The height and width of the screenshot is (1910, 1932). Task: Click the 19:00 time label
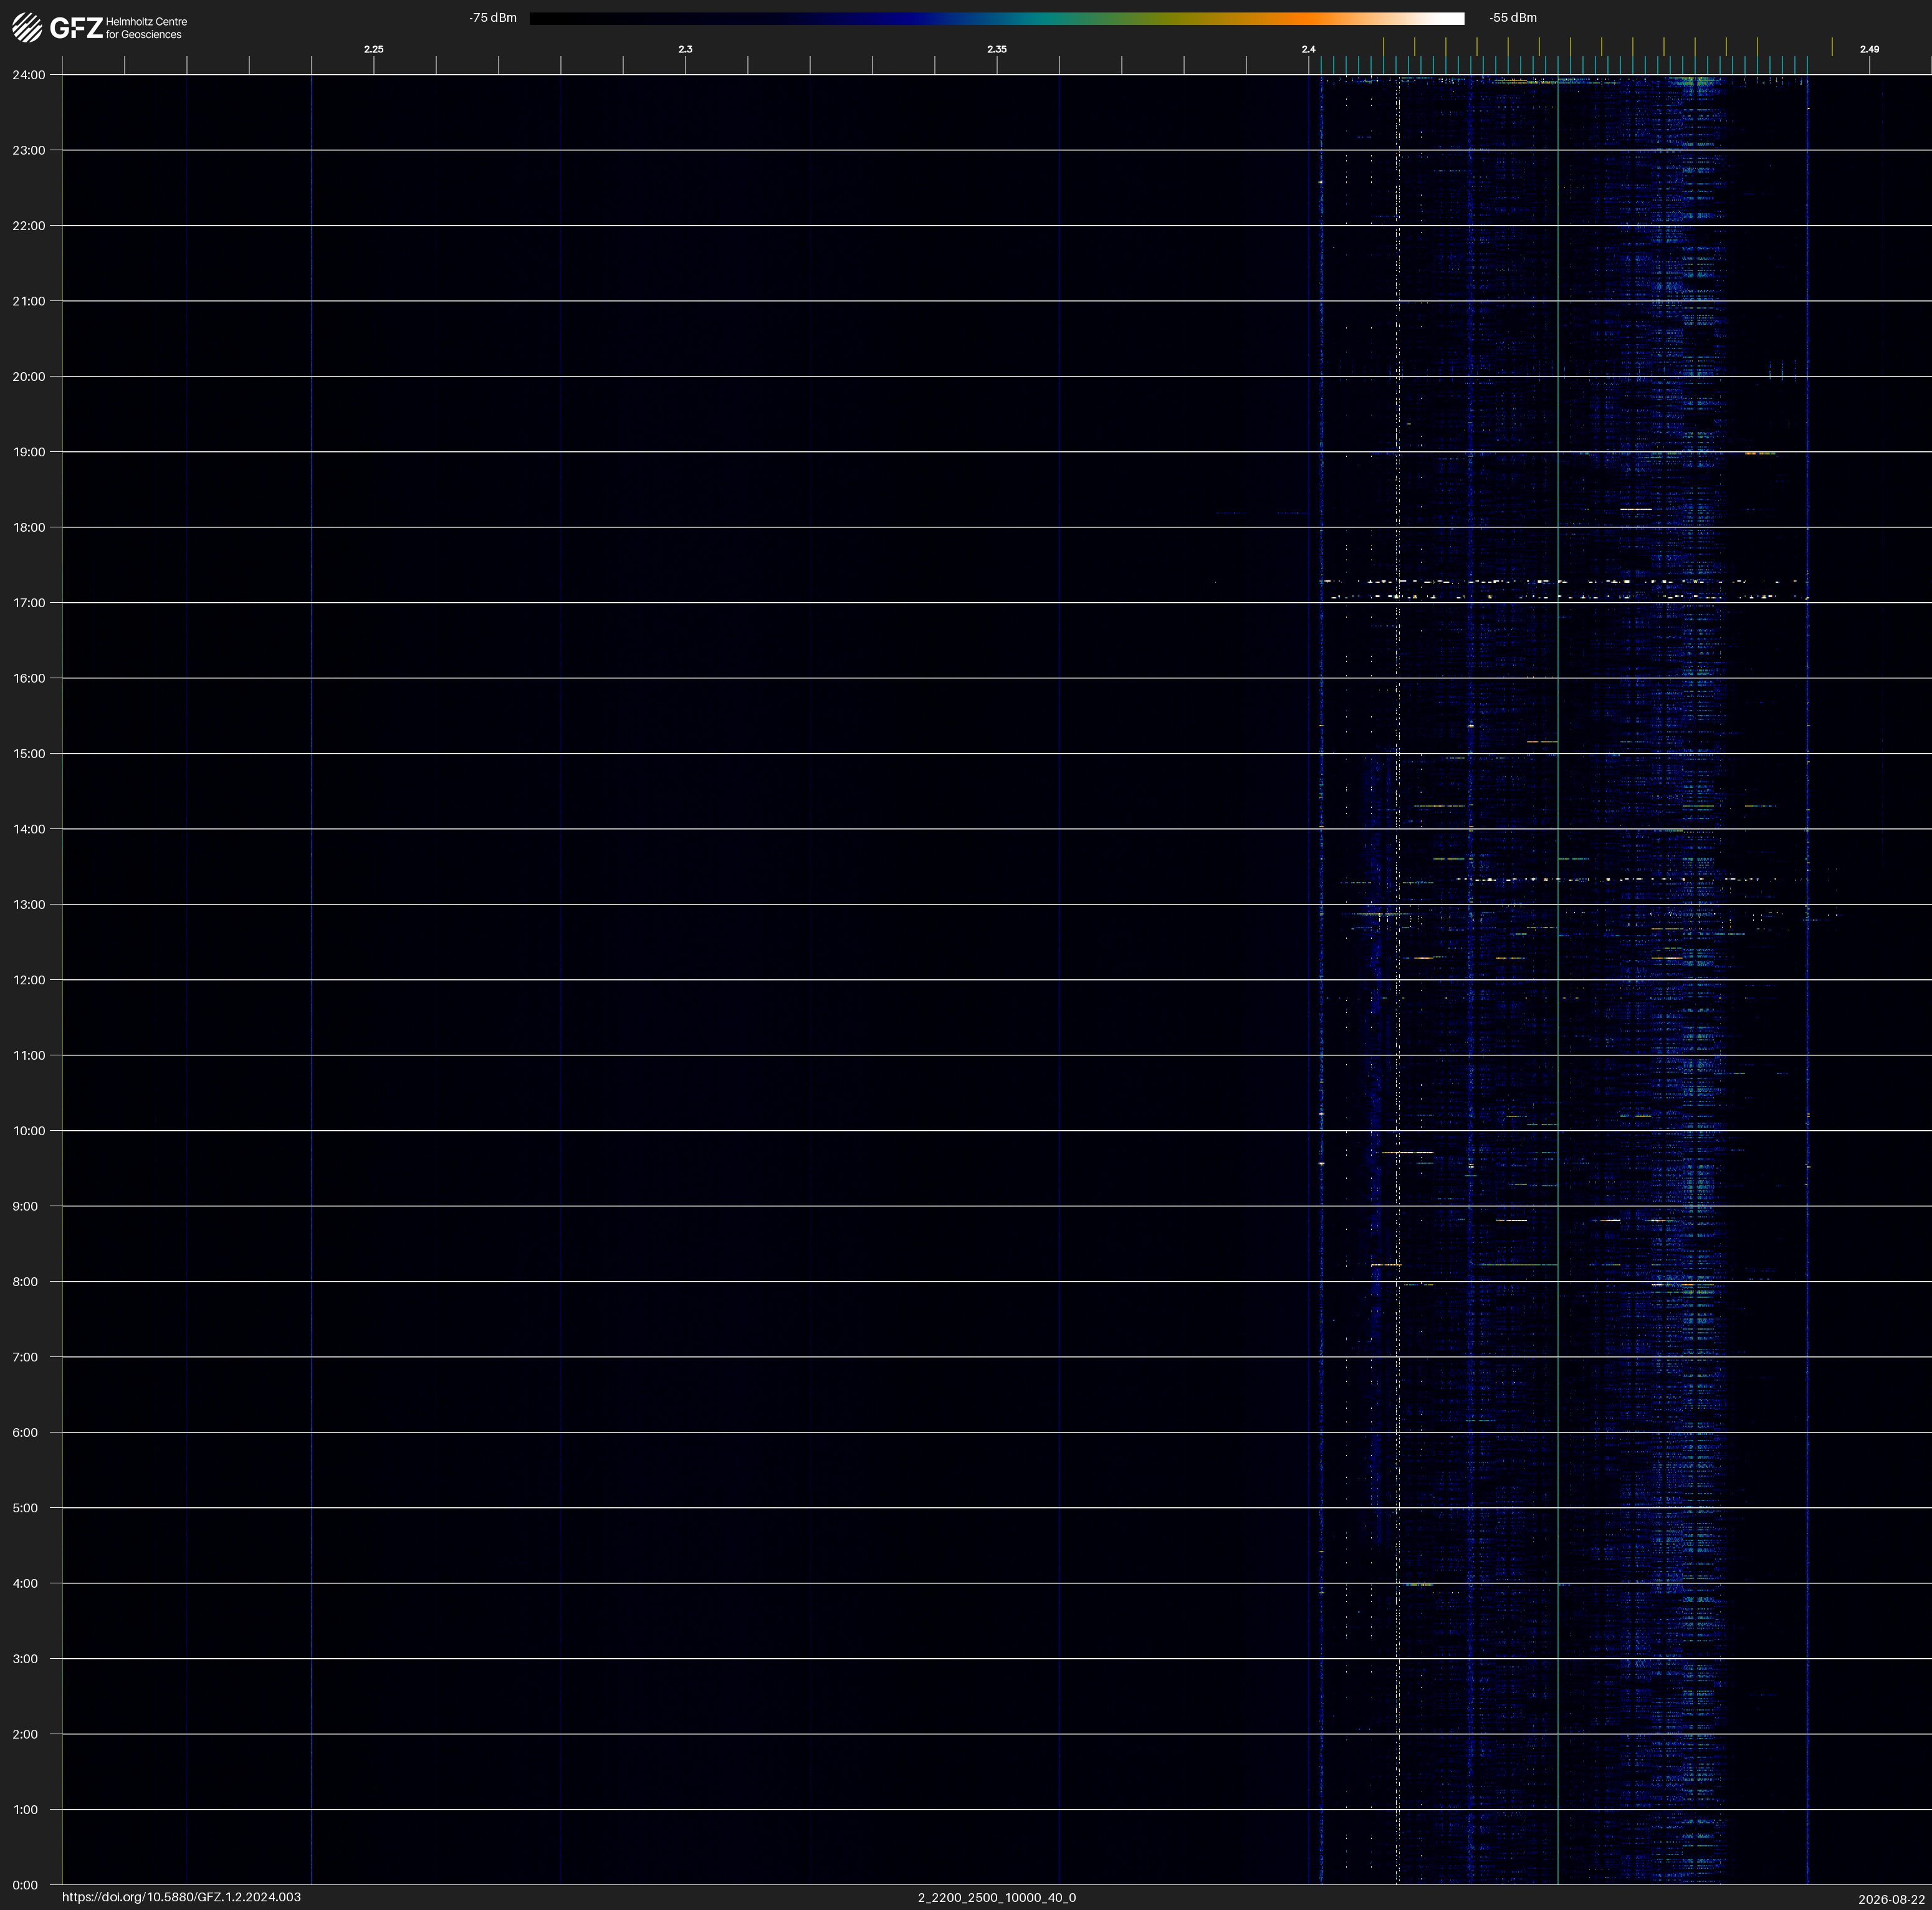(29, 452)
